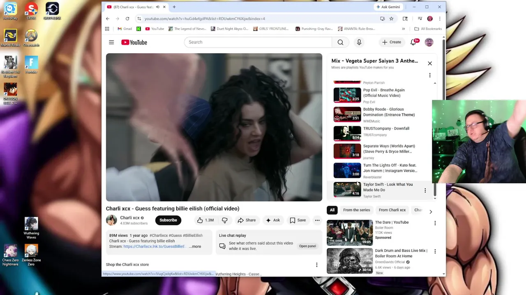The height and width of the screenshot is (295, 526).
Task: Play Turn The Lights Off item
Action: click(x=378, y=170)
